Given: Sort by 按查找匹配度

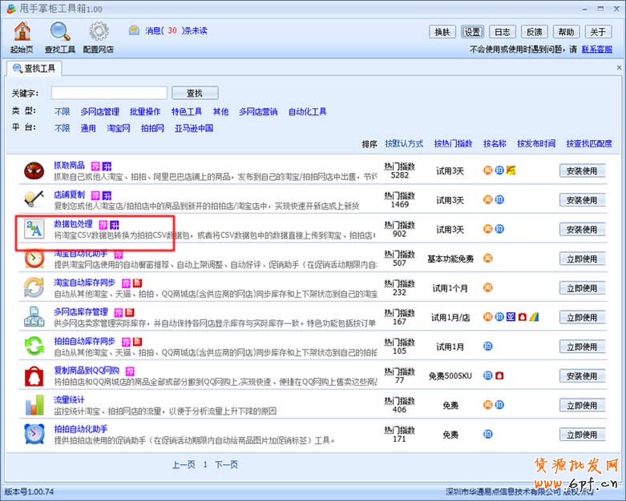Looking at the screenshot, I should (589, 143).
